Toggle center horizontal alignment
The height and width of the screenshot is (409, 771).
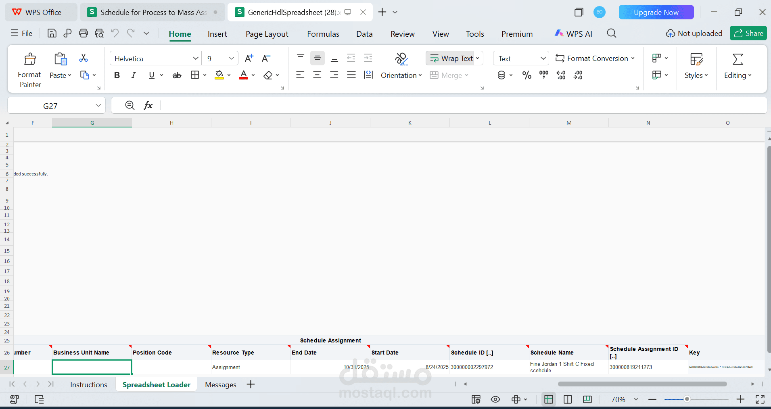click(x=317, y=75)
